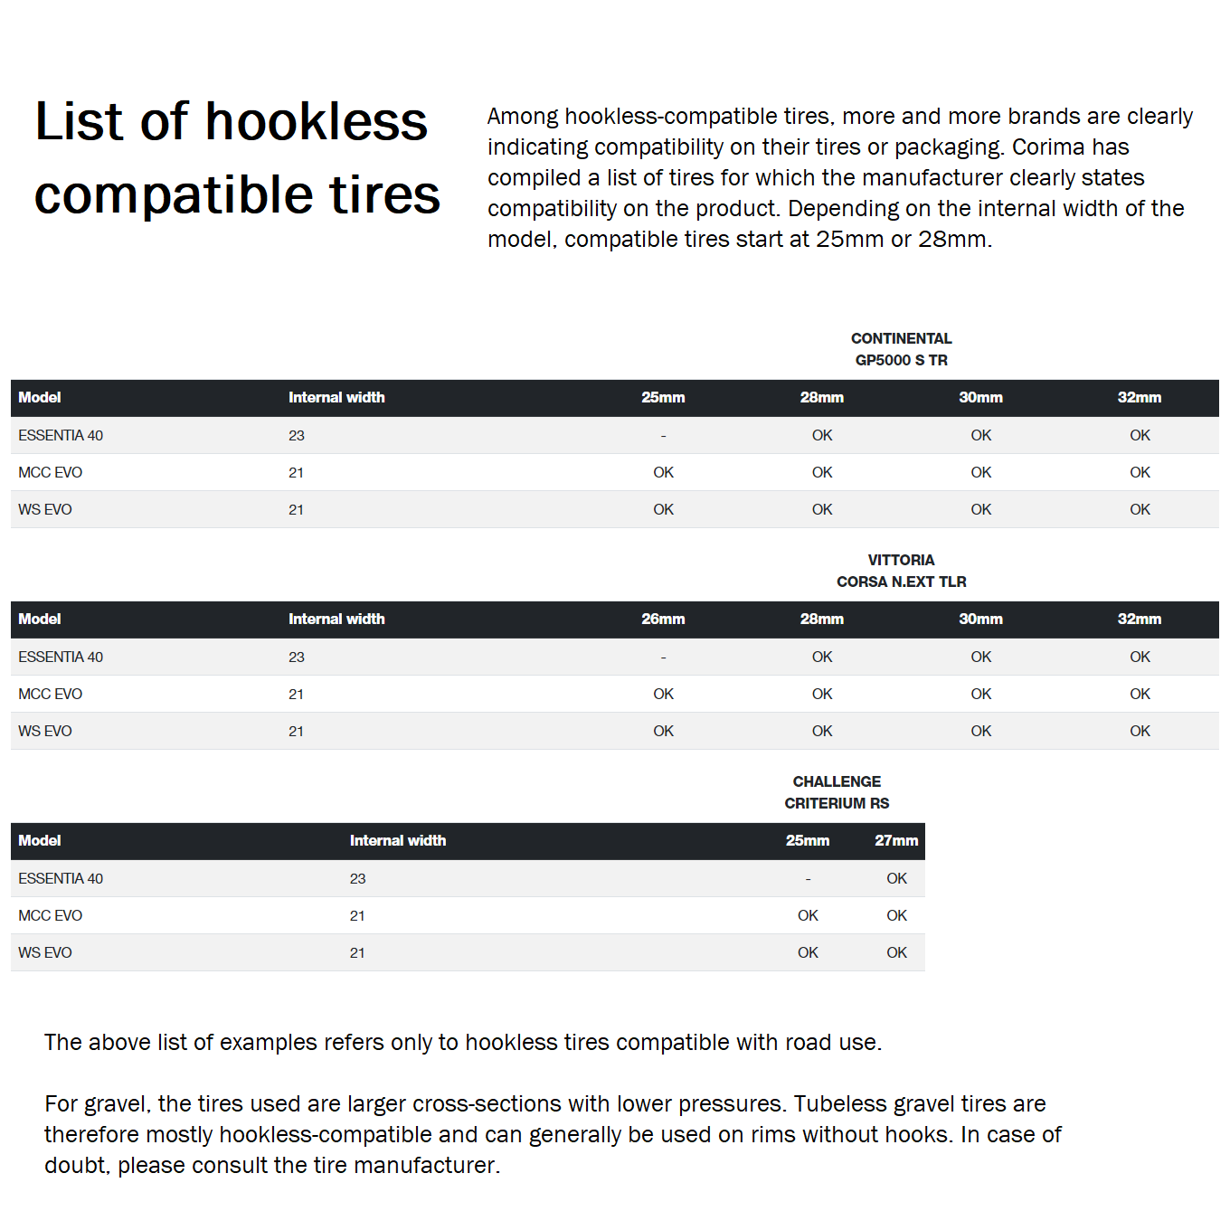Click the sentence about road use examples
This screenshot has height=1230, width=1230.
click(463, 1043)
